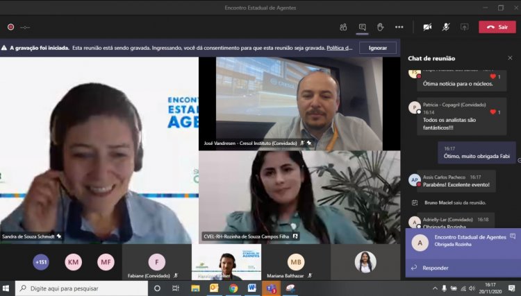This screenshot has height=296, width=521.
Task: Turn on the camera
Action: pyautogui.click(x=427, y=27)
